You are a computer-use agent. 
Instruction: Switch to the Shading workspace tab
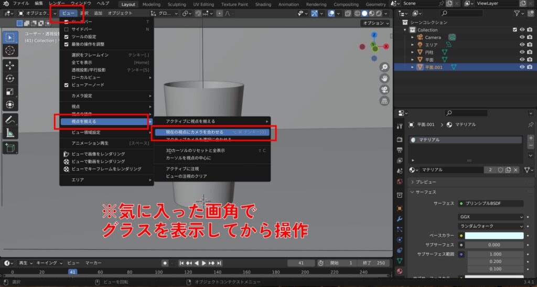pyautogui.click(x=263, y=4)
